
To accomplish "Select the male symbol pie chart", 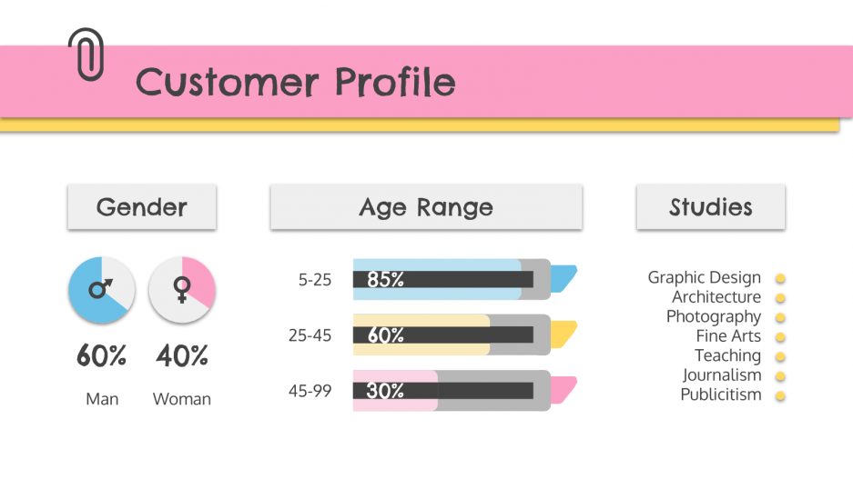I will (x=101, y=290).
